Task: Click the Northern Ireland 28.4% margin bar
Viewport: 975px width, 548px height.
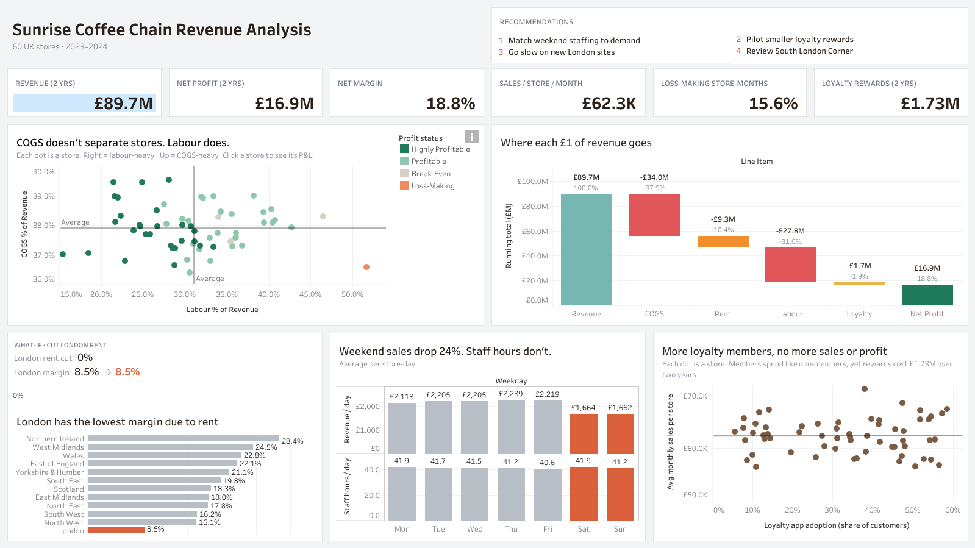Action: pos(184,438)
